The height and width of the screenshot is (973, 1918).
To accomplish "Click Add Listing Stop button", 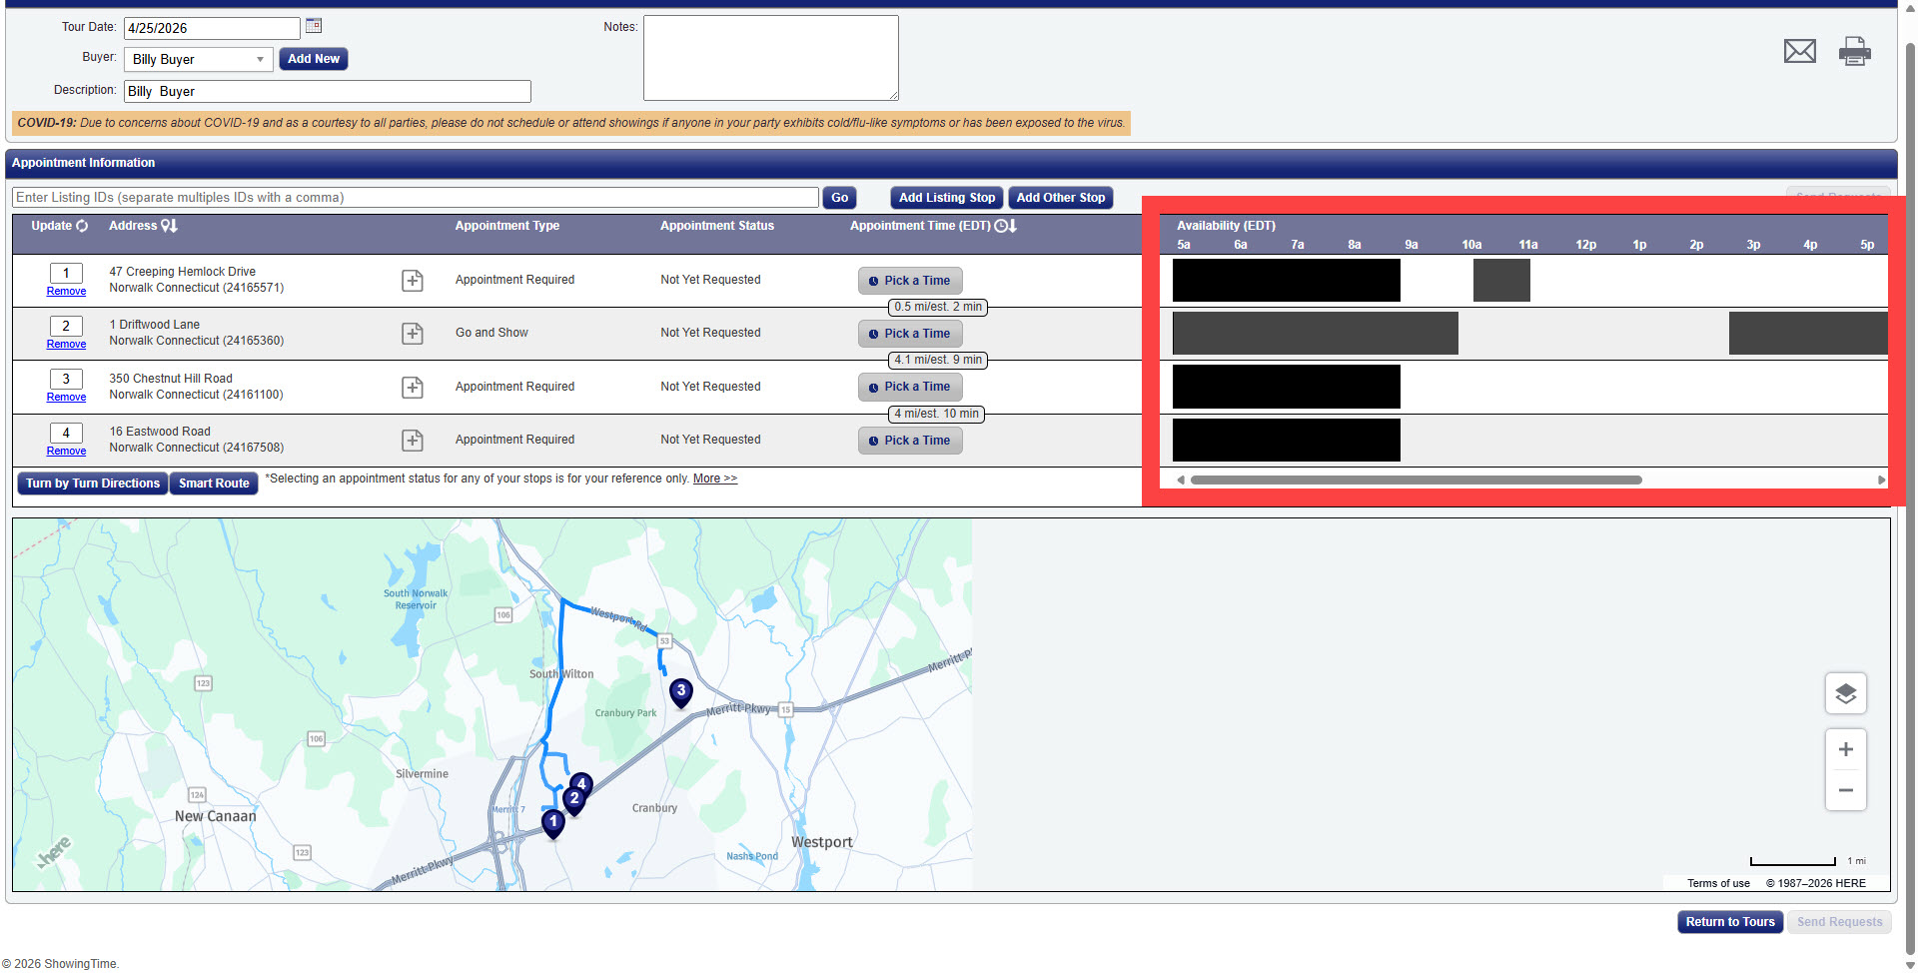I will tap(946, 198).
